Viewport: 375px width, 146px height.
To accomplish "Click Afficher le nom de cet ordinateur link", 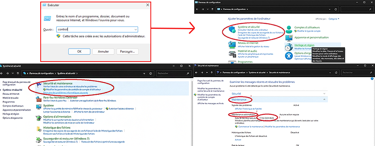I will [x=89, y=112].
